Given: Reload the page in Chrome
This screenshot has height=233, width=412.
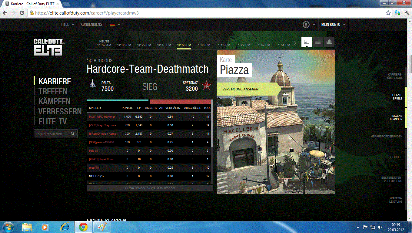Looking at the screenshot, I should pos(22,13).
